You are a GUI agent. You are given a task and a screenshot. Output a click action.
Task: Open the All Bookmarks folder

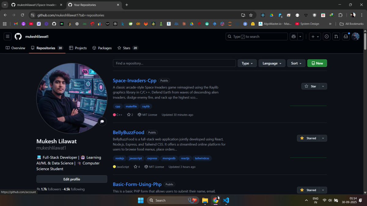point(352,24)
